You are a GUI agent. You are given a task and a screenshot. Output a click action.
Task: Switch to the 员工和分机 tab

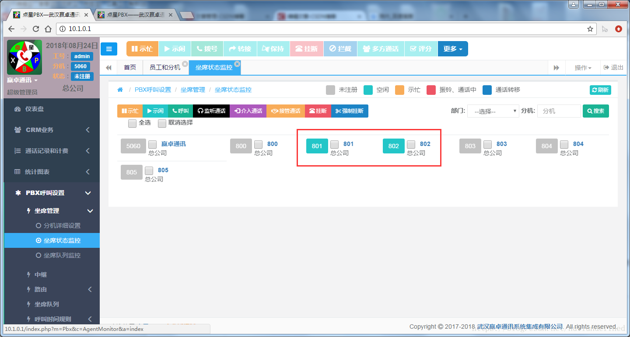[x=165, y=68]
